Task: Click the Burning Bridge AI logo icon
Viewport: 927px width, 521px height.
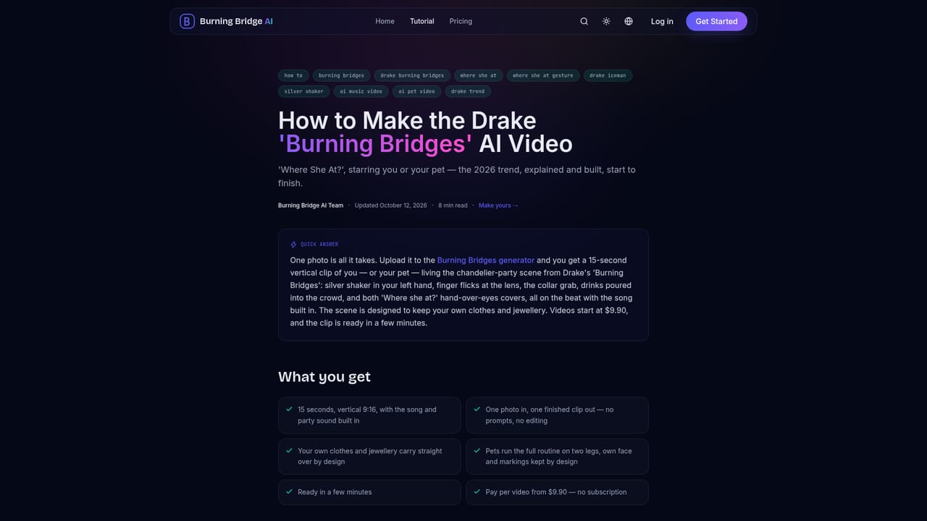Action: pos(187,21)
